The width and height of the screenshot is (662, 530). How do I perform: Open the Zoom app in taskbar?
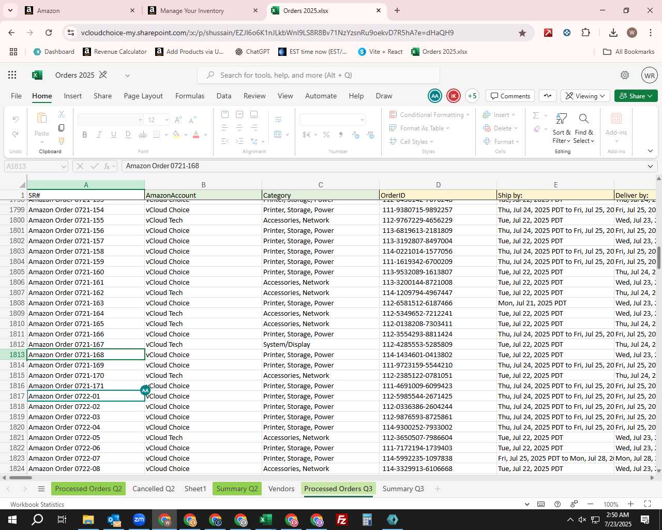139,520
